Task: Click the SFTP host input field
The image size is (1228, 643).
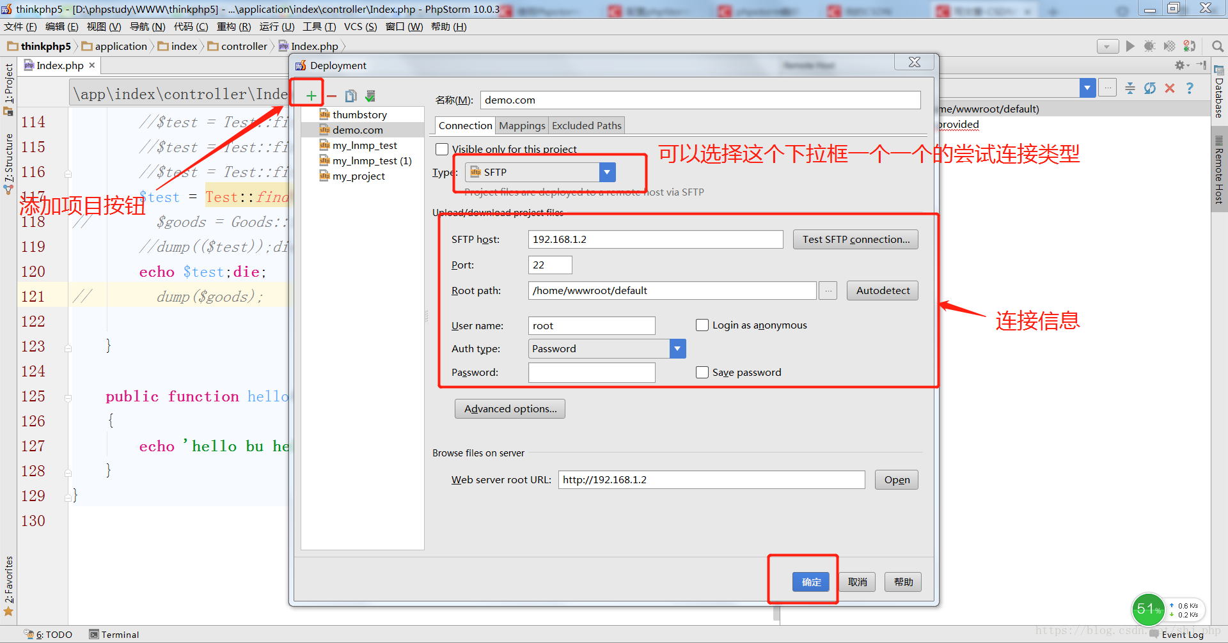Action: click(656, 239)
